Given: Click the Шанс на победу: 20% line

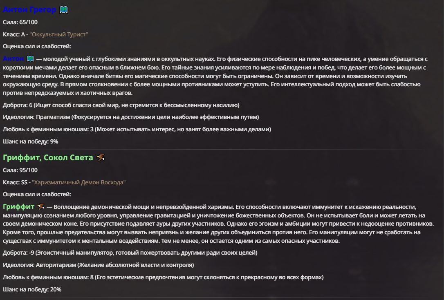Looking at the screenshot, I should click(x=32, y=289).
